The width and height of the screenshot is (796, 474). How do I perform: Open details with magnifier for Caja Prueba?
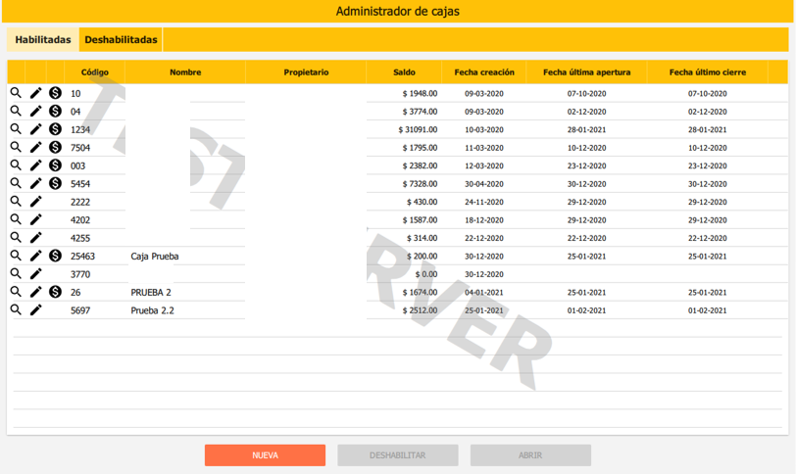point(16,256)
